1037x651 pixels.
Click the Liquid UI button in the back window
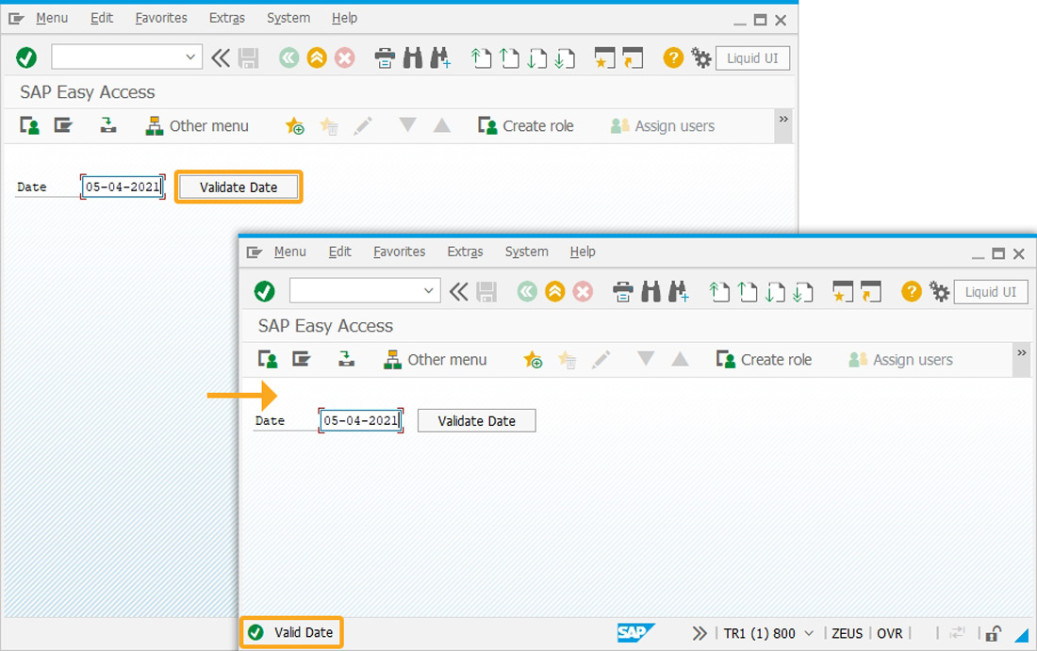click(752, 58)
